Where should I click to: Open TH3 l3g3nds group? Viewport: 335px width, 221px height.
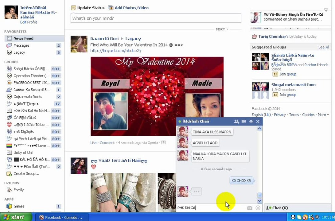tap(24, 132)
